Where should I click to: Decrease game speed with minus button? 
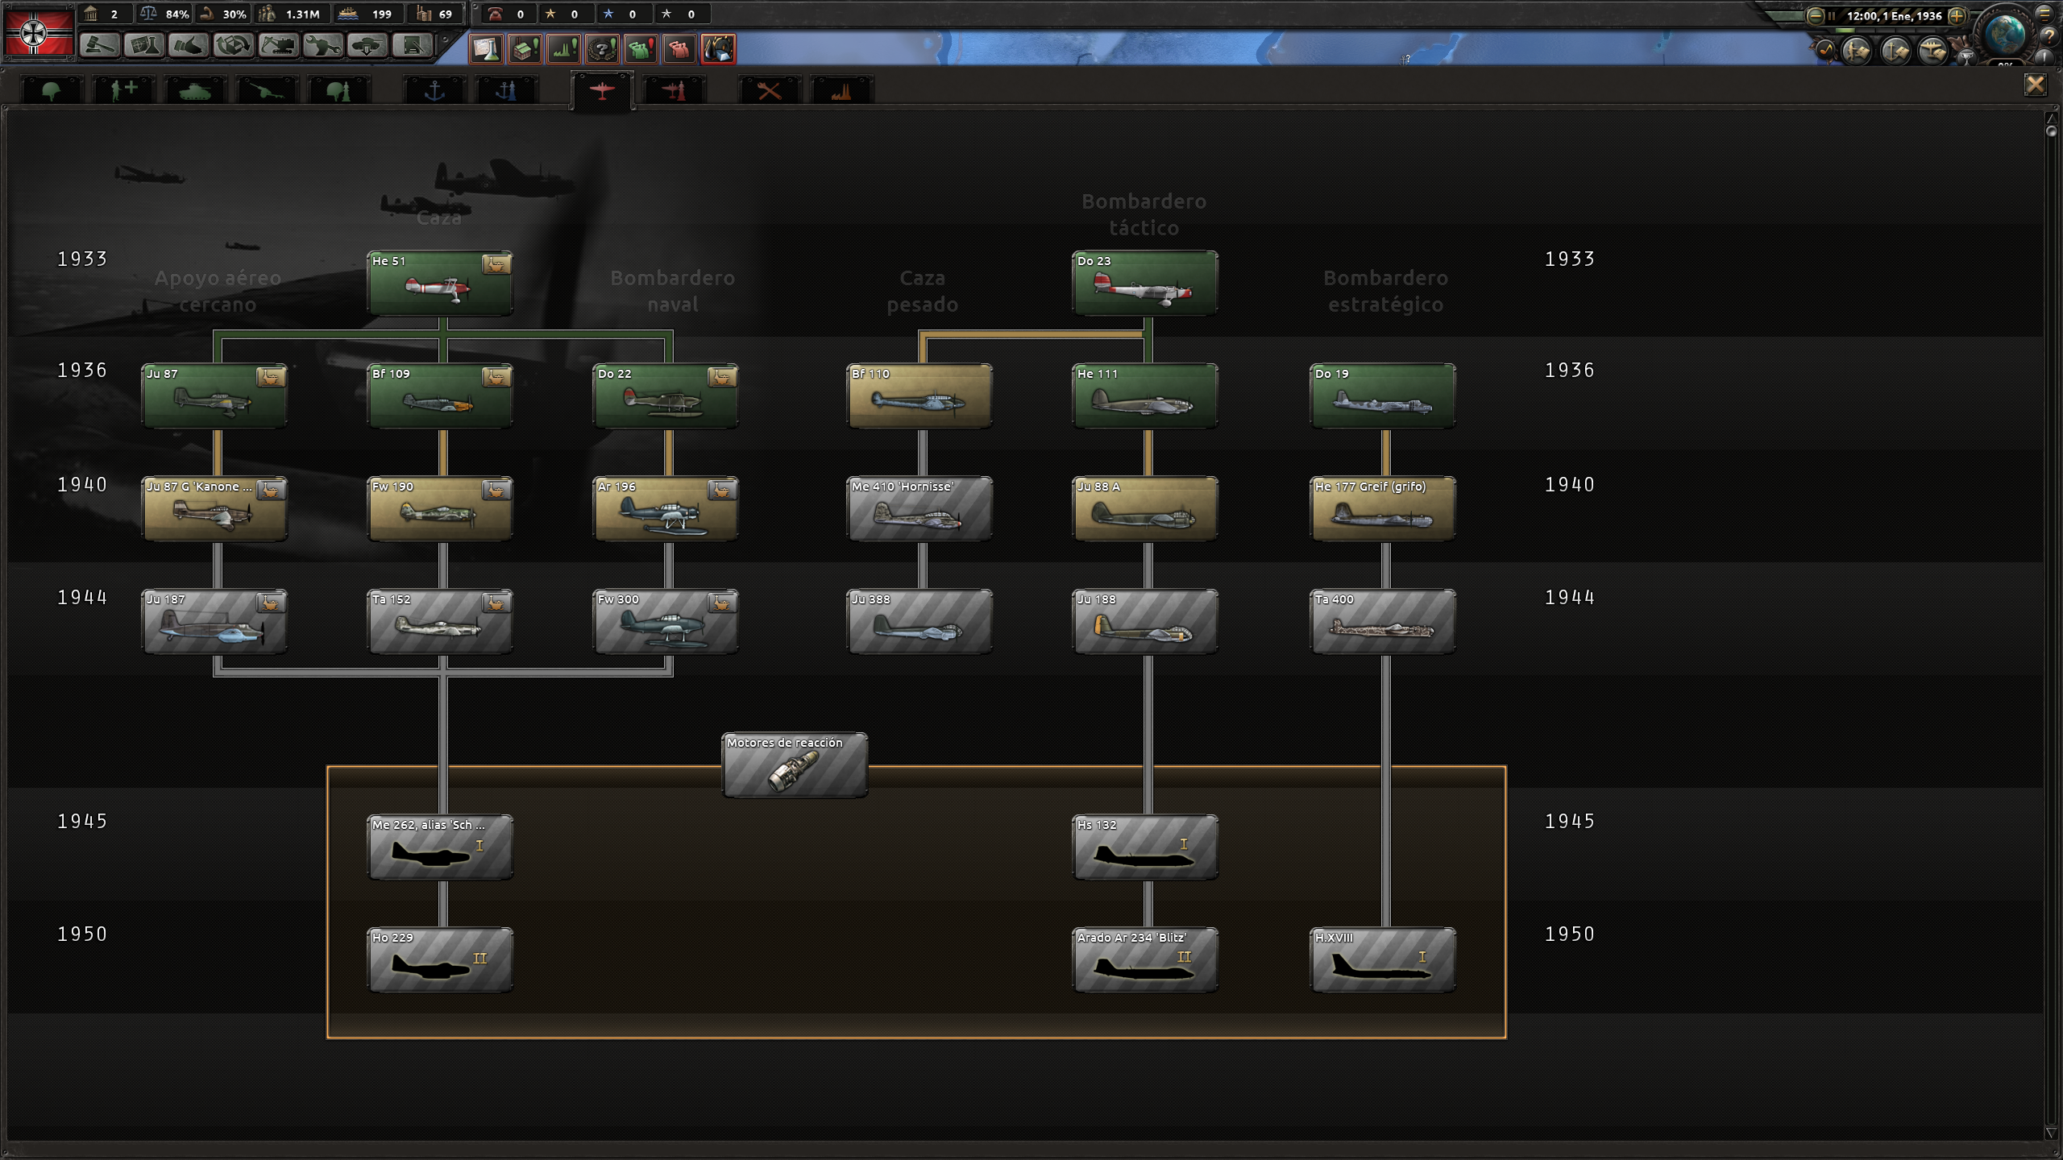tap(1816, 16)
